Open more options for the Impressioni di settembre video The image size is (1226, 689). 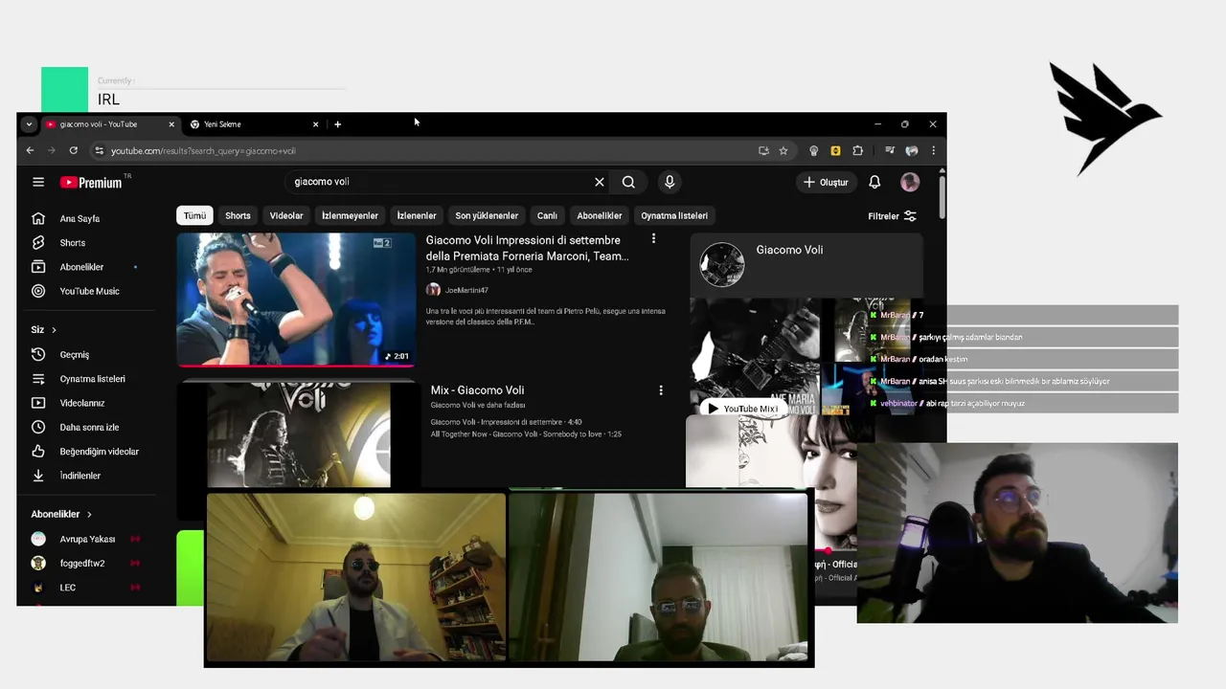[653, 238]
